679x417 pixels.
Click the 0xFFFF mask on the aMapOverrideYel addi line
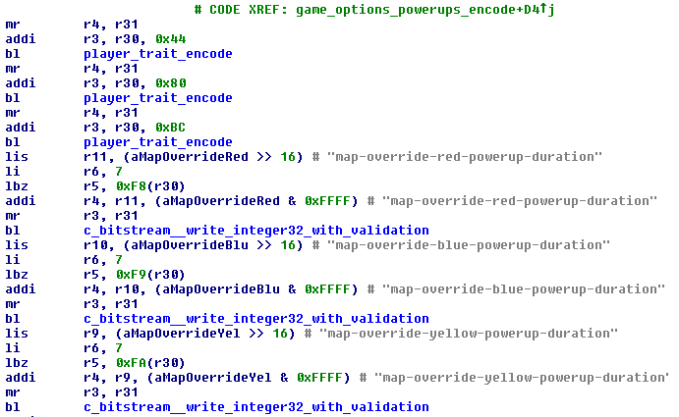(321, 377)
